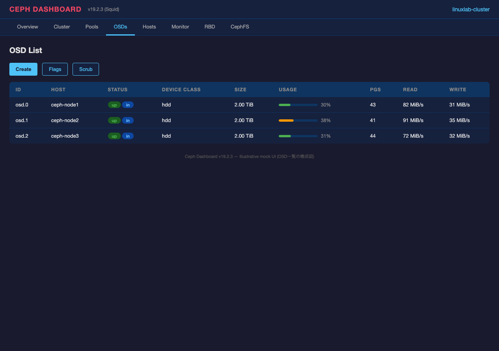Click the 2.00 TiB size of osd.2

(x=244, y=136)
